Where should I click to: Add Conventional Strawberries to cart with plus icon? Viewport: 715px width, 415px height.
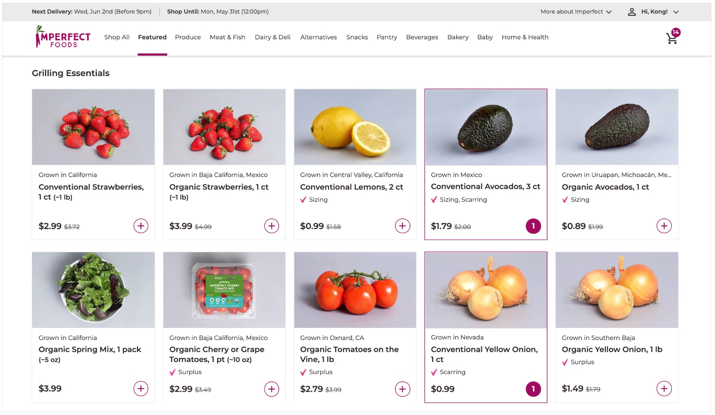point(141,226)
